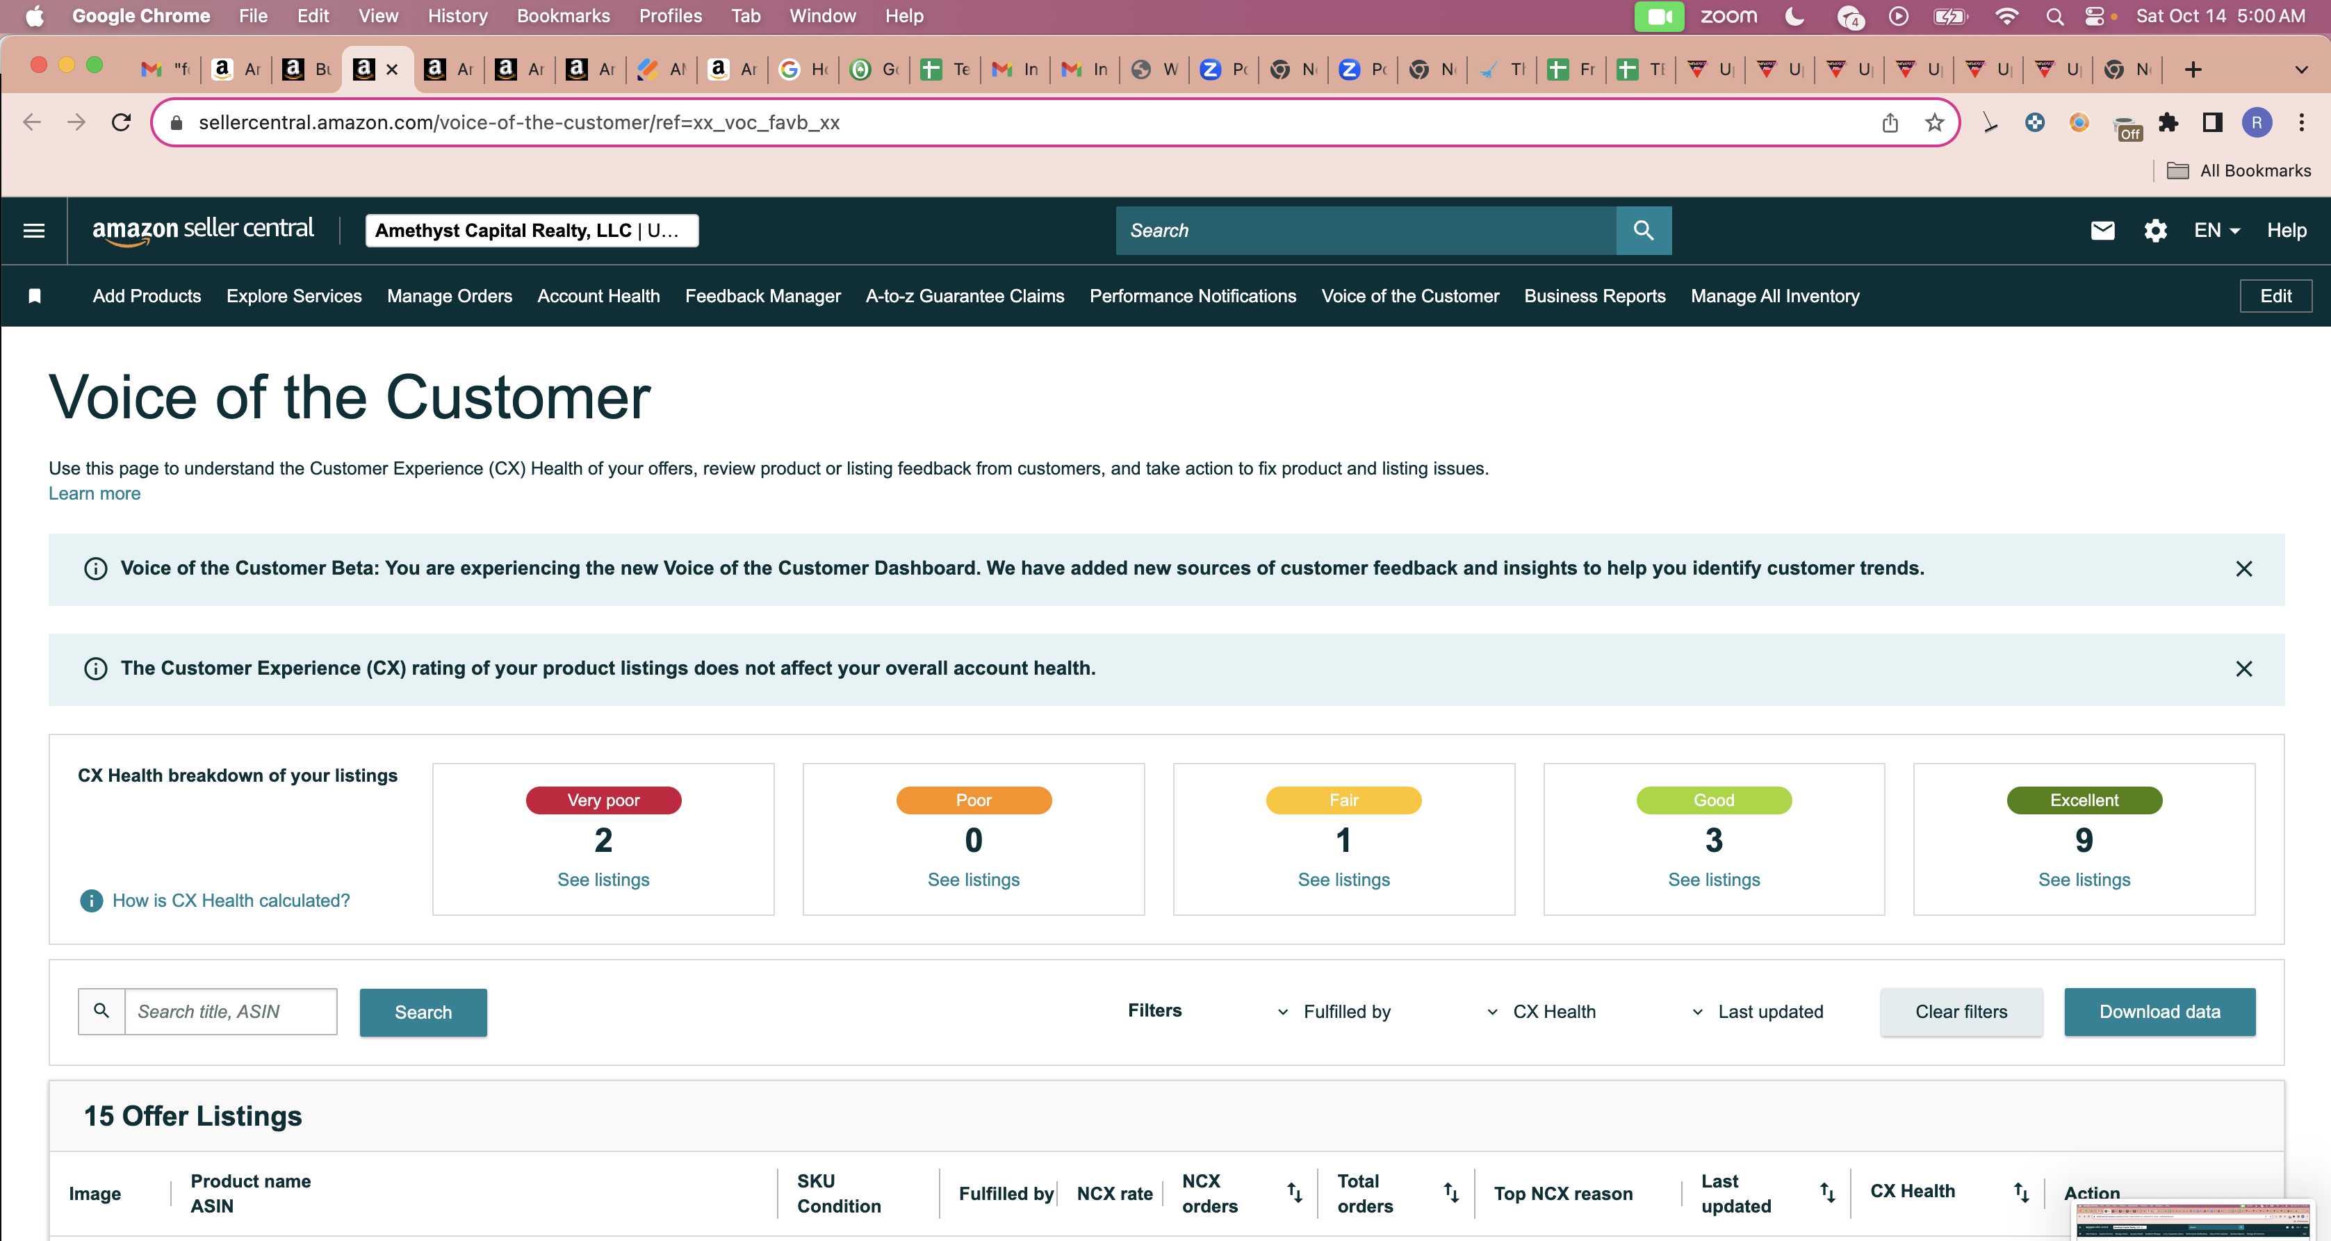
Task: Click the Chrome address bar URL
Action: 518,122
